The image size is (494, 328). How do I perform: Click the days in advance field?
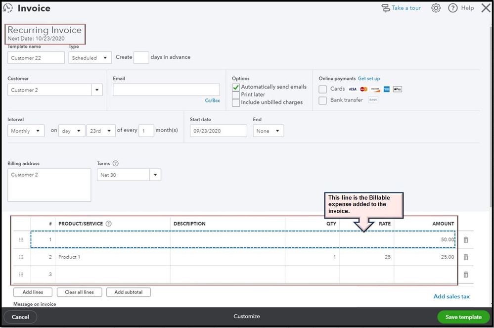tap(141, 58)
